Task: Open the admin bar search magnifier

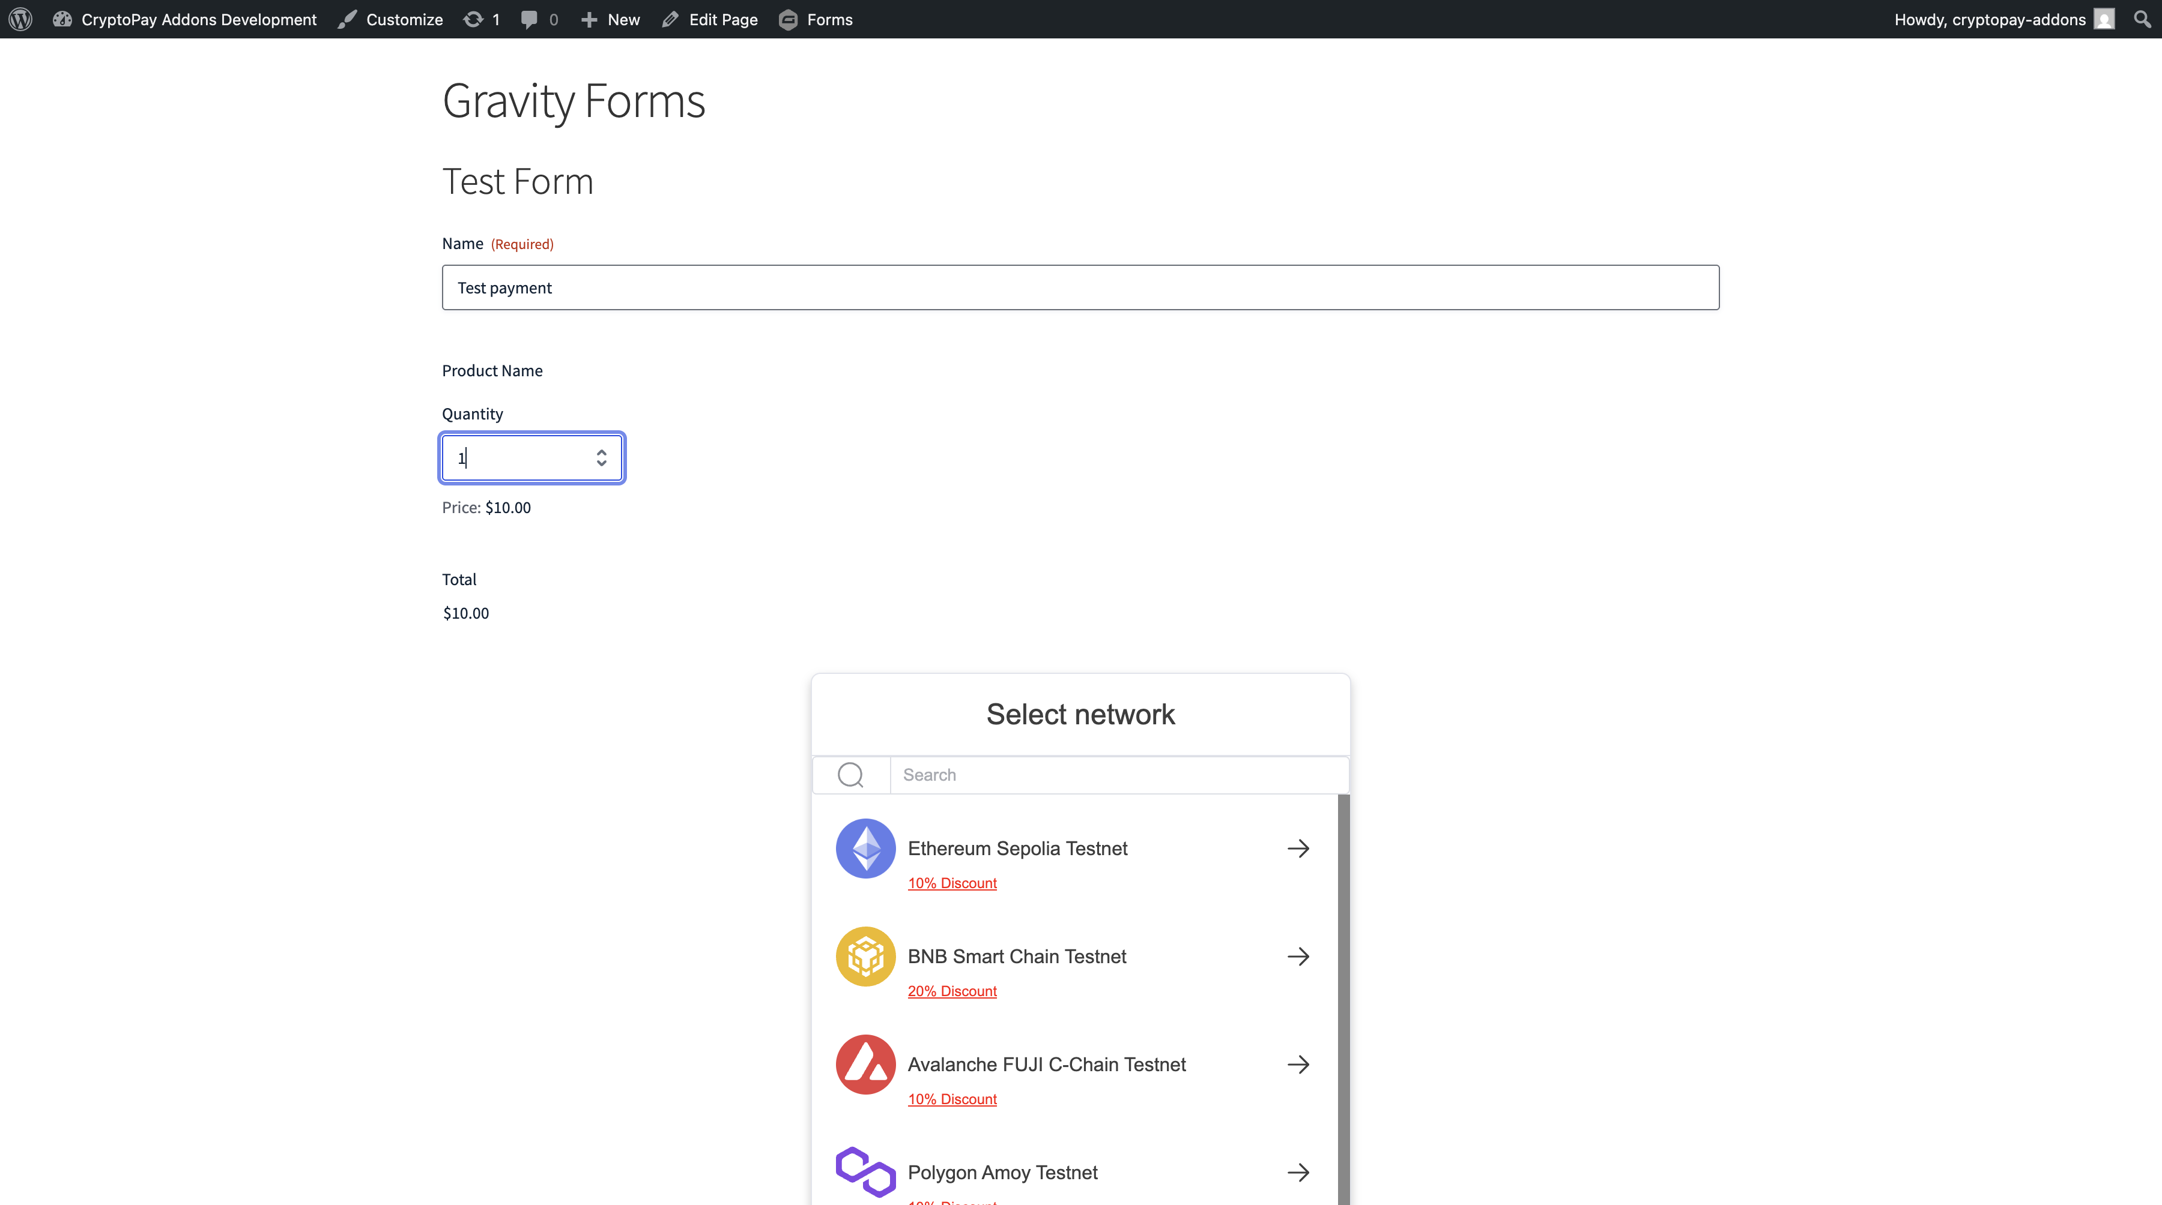Action: point(2142,19)
